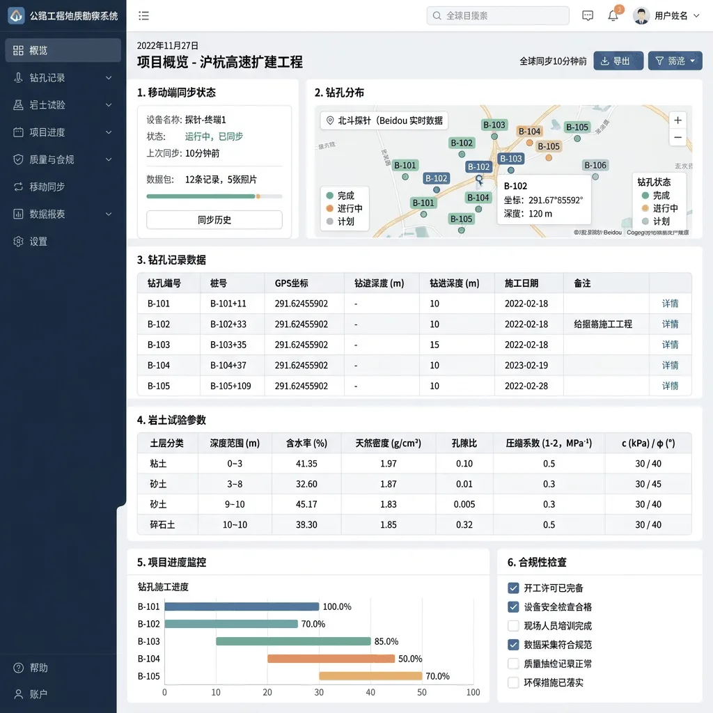
Task: Open the 筛选 filter dropdown
Action: 675,61
